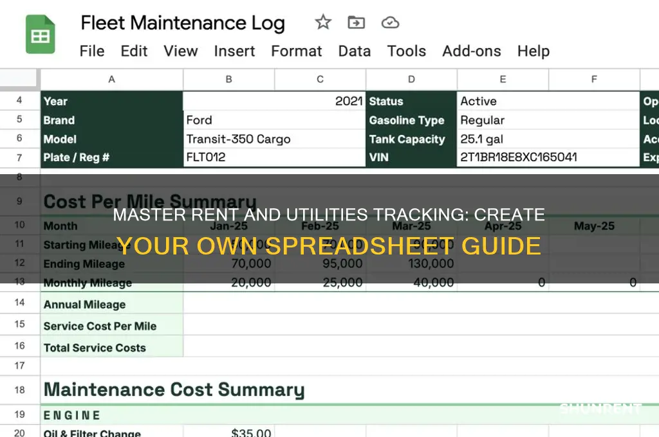Open the Add-ons menu
The width and height of the screenshot is (659, 437).
coord(472,51)
